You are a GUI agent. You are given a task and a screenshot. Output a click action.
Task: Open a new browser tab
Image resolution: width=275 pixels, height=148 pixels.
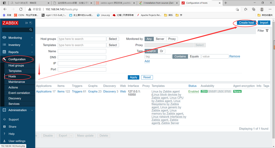226,3
